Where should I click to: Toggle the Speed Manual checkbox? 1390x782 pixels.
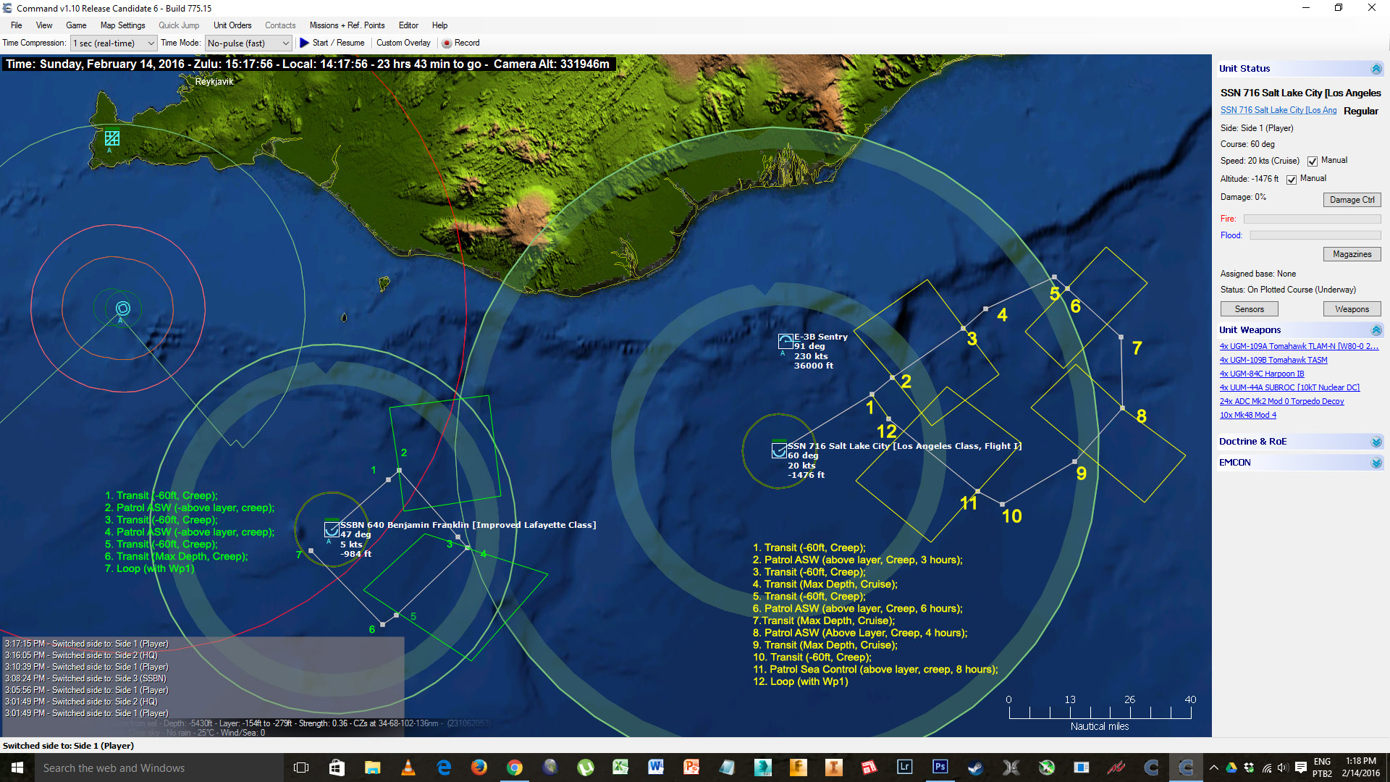coord(1313,161)
